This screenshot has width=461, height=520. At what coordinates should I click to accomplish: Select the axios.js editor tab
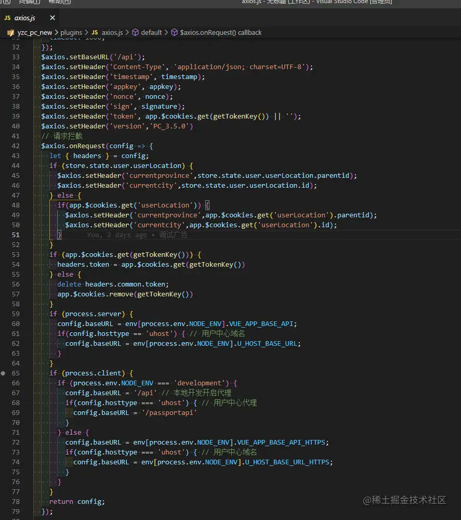click(29, 18)
